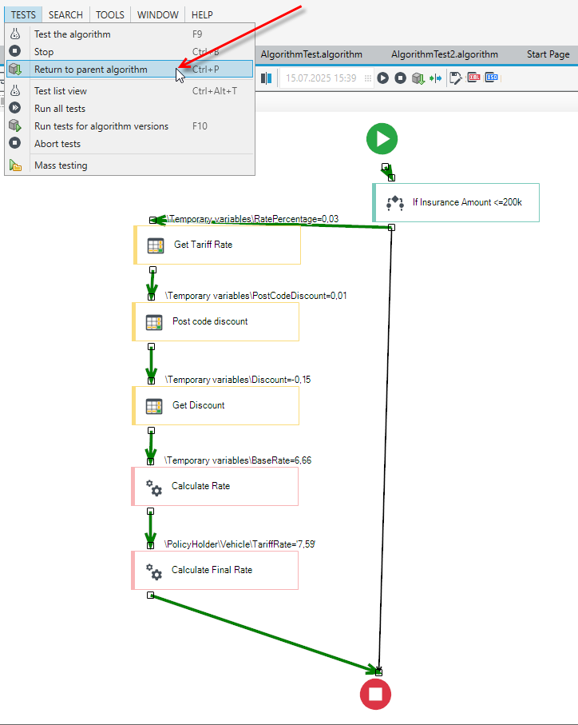Click the BaseRate=6,66 label
Viewport: 578px width, 725px height.
pyautogui.click(x=238, y=460)
